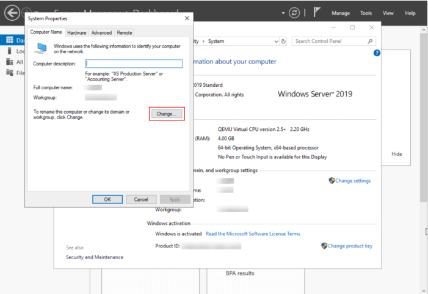The image size is (428, 294).
Task: Click BPA results in Server Manager
Action: point(240,273)
